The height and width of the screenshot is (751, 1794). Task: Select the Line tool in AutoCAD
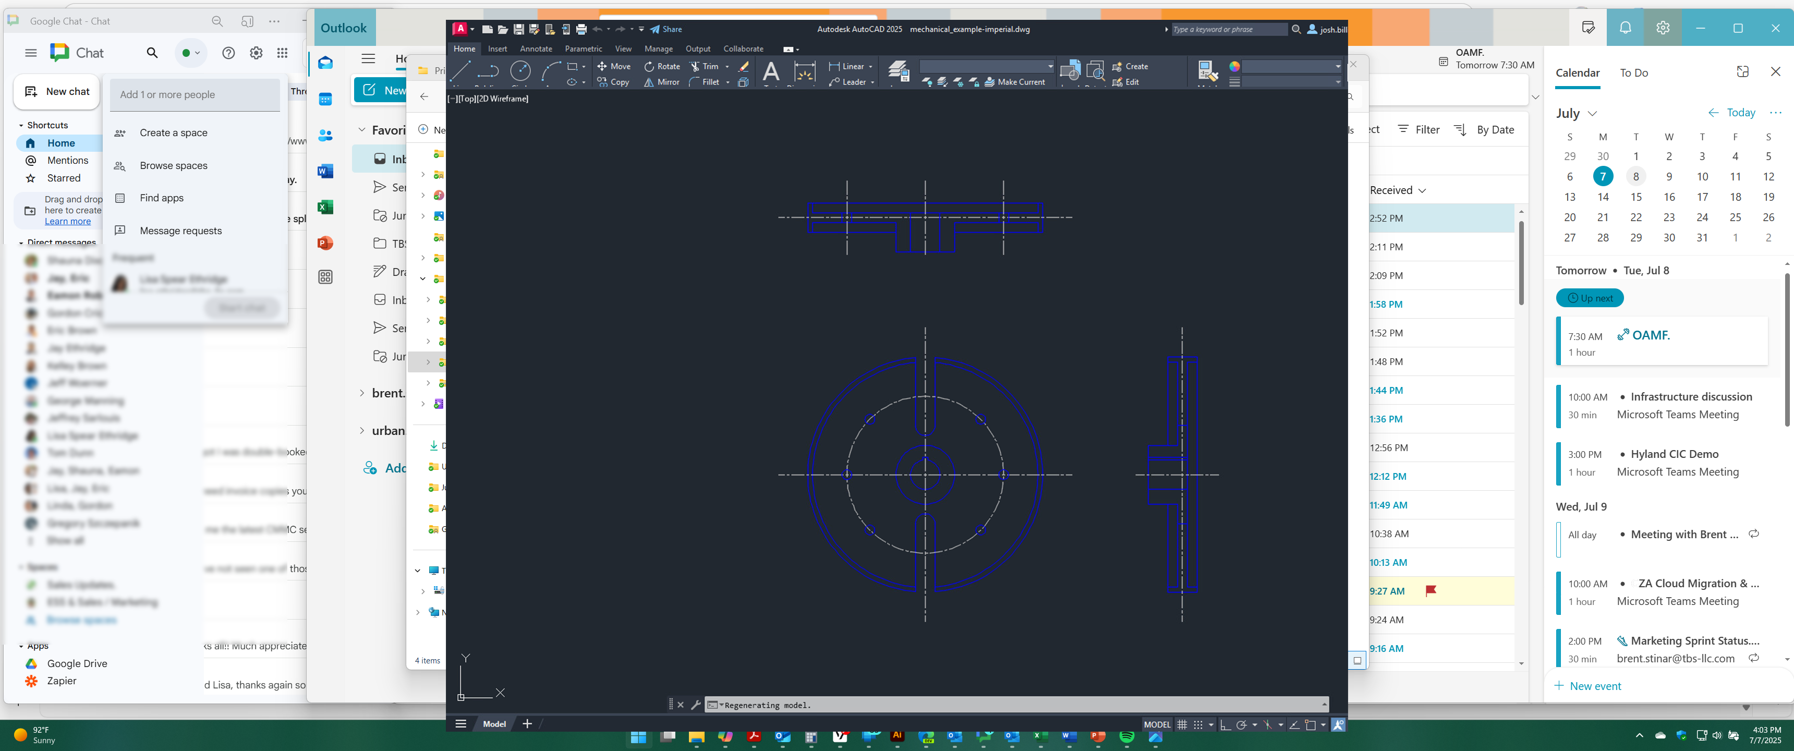[x=460, y=72]
